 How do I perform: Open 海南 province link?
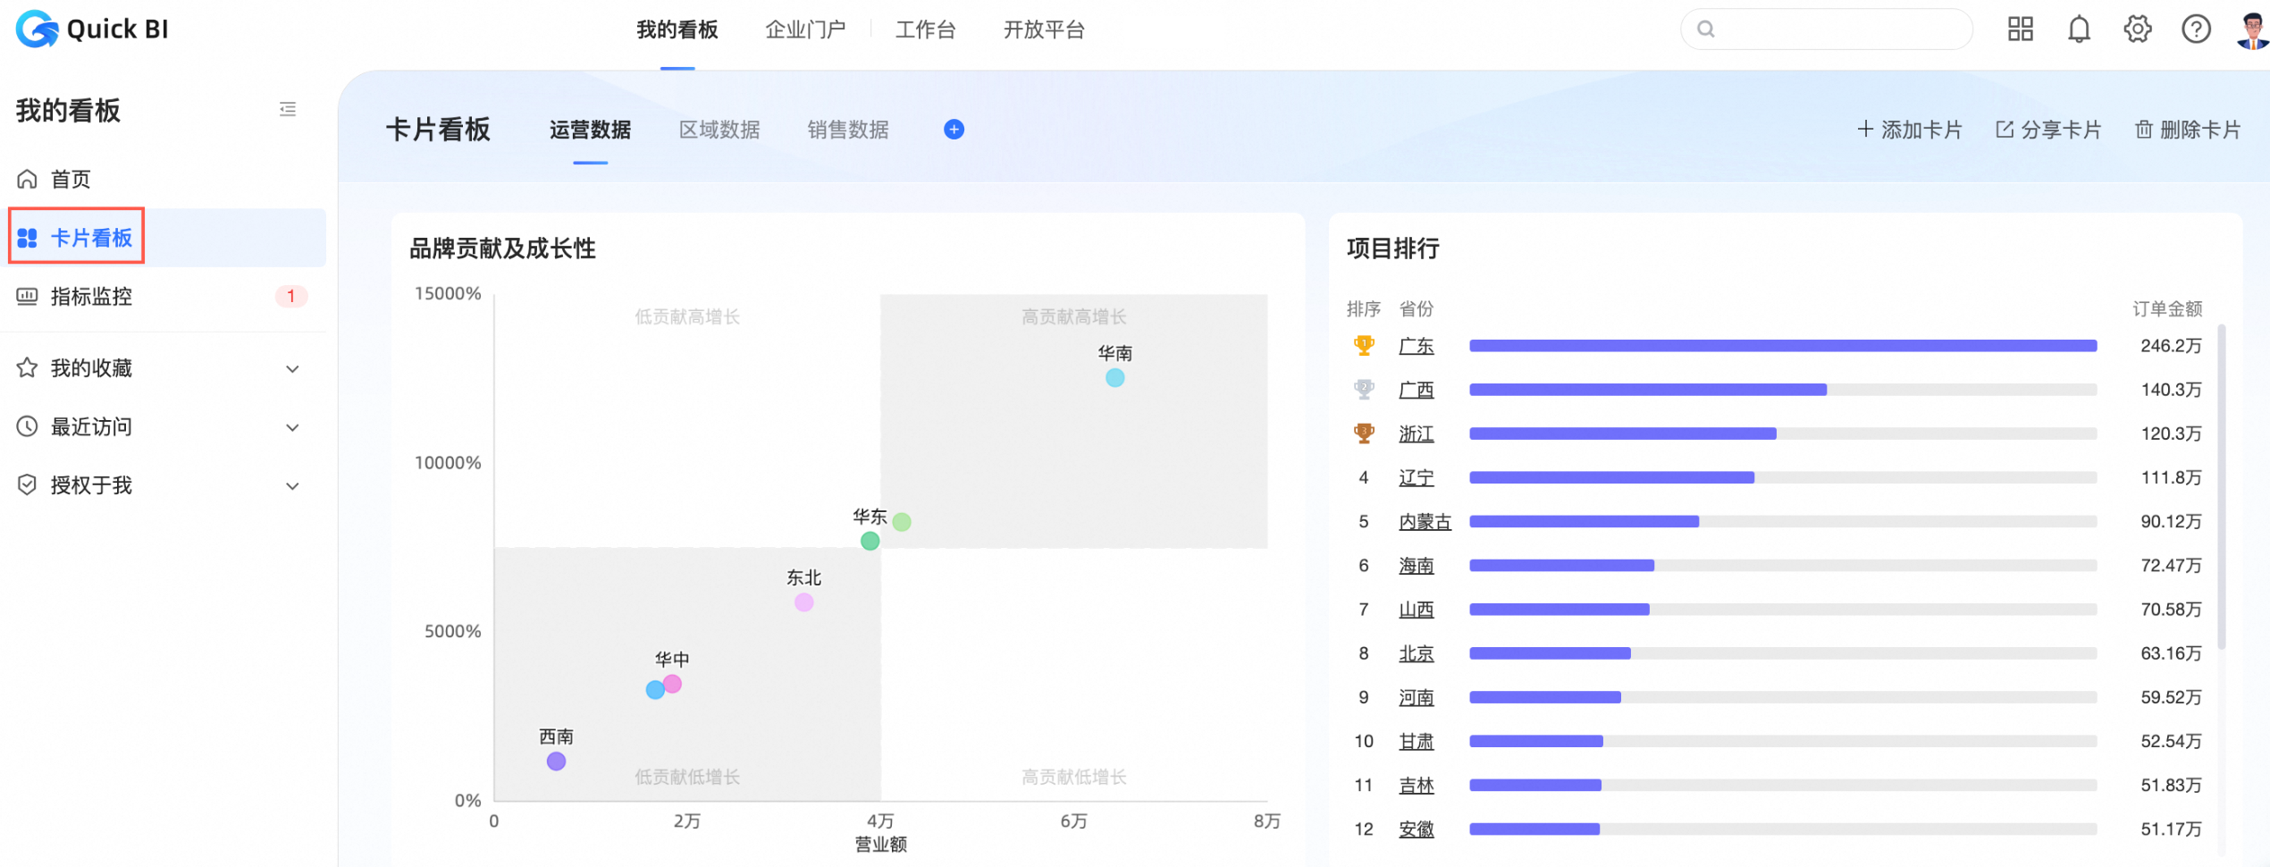(x=1416, y=565)
